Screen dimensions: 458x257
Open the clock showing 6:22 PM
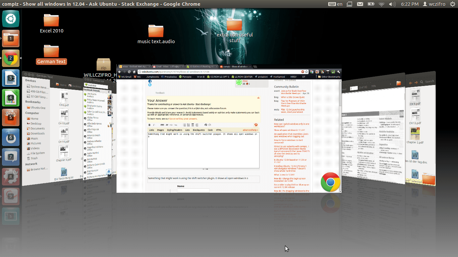pos(410,4)
